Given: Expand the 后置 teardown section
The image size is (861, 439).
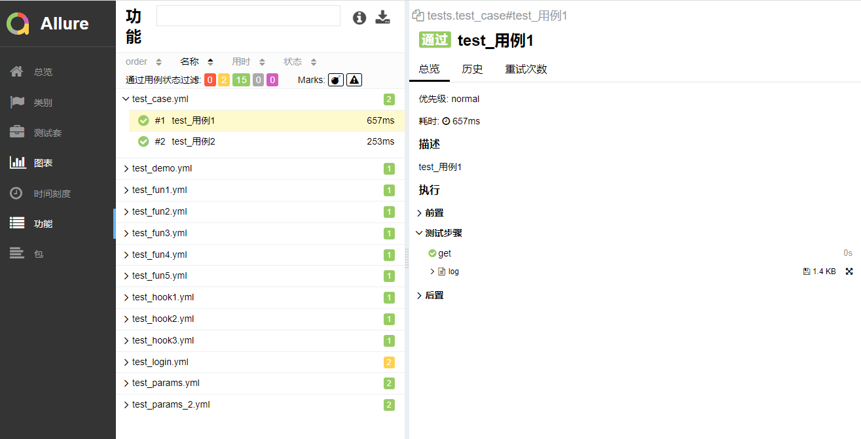Looking at the screenshot, I should (x=430, y=296).
